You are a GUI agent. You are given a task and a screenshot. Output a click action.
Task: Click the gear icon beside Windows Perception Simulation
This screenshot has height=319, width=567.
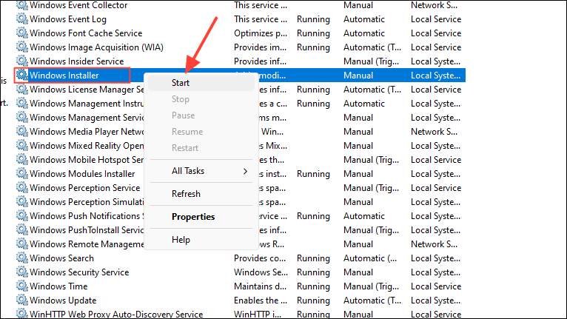click(22, 202)
